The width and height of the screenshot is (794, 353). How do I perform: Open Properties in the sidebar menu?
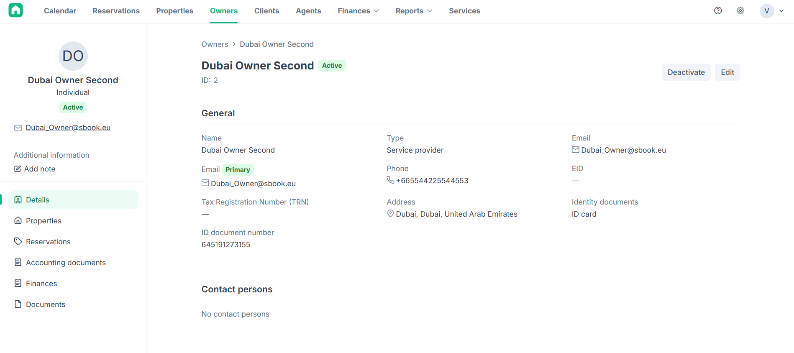pos(73,221)
